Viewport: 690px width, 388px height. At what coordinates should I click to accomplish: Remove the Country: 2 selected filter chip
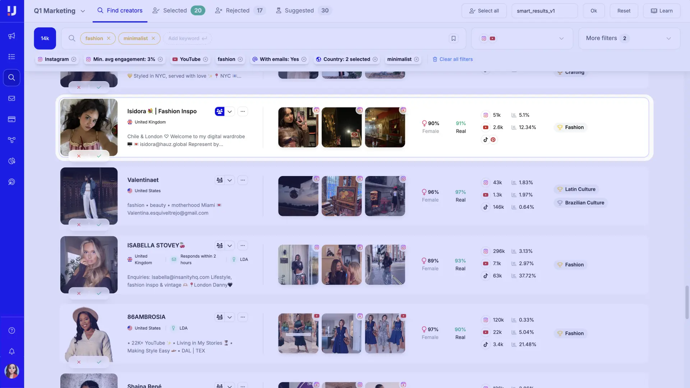[375, 59]
